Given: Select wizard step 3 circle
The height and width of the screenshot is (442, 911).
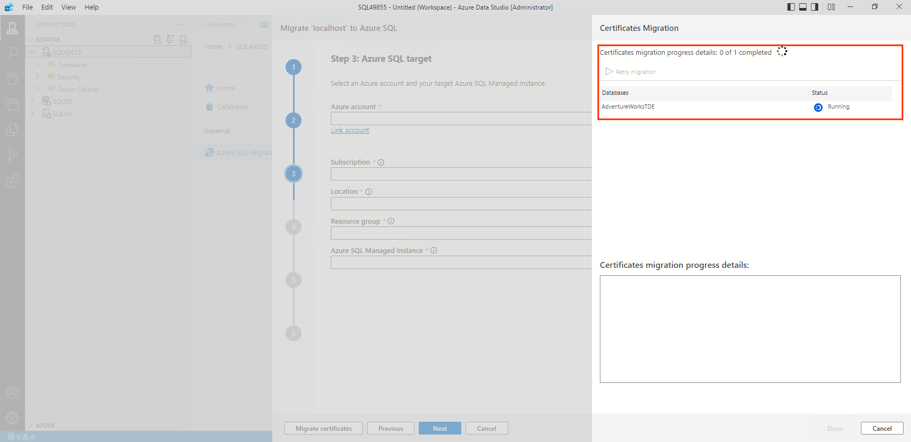Looking at the screenshot, I should 294,174.
